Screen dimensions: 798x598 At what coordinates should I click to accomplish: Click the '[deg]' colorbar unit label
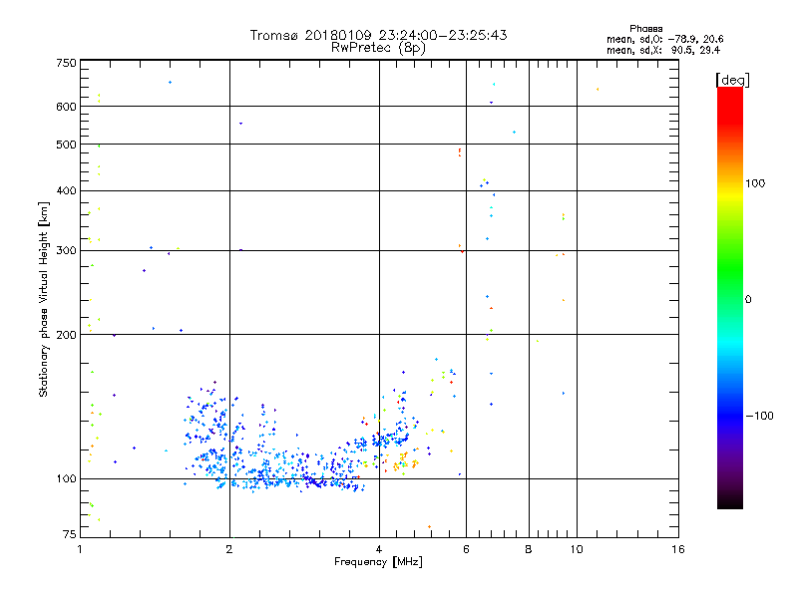coord(732,80)
